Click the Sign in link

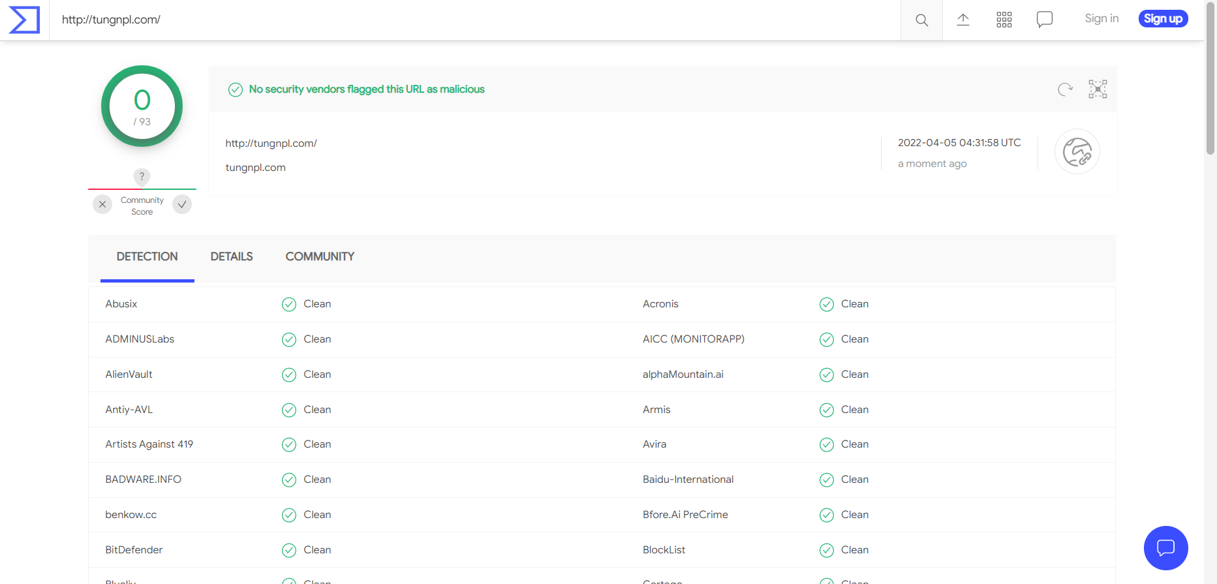click(1101, 19)
